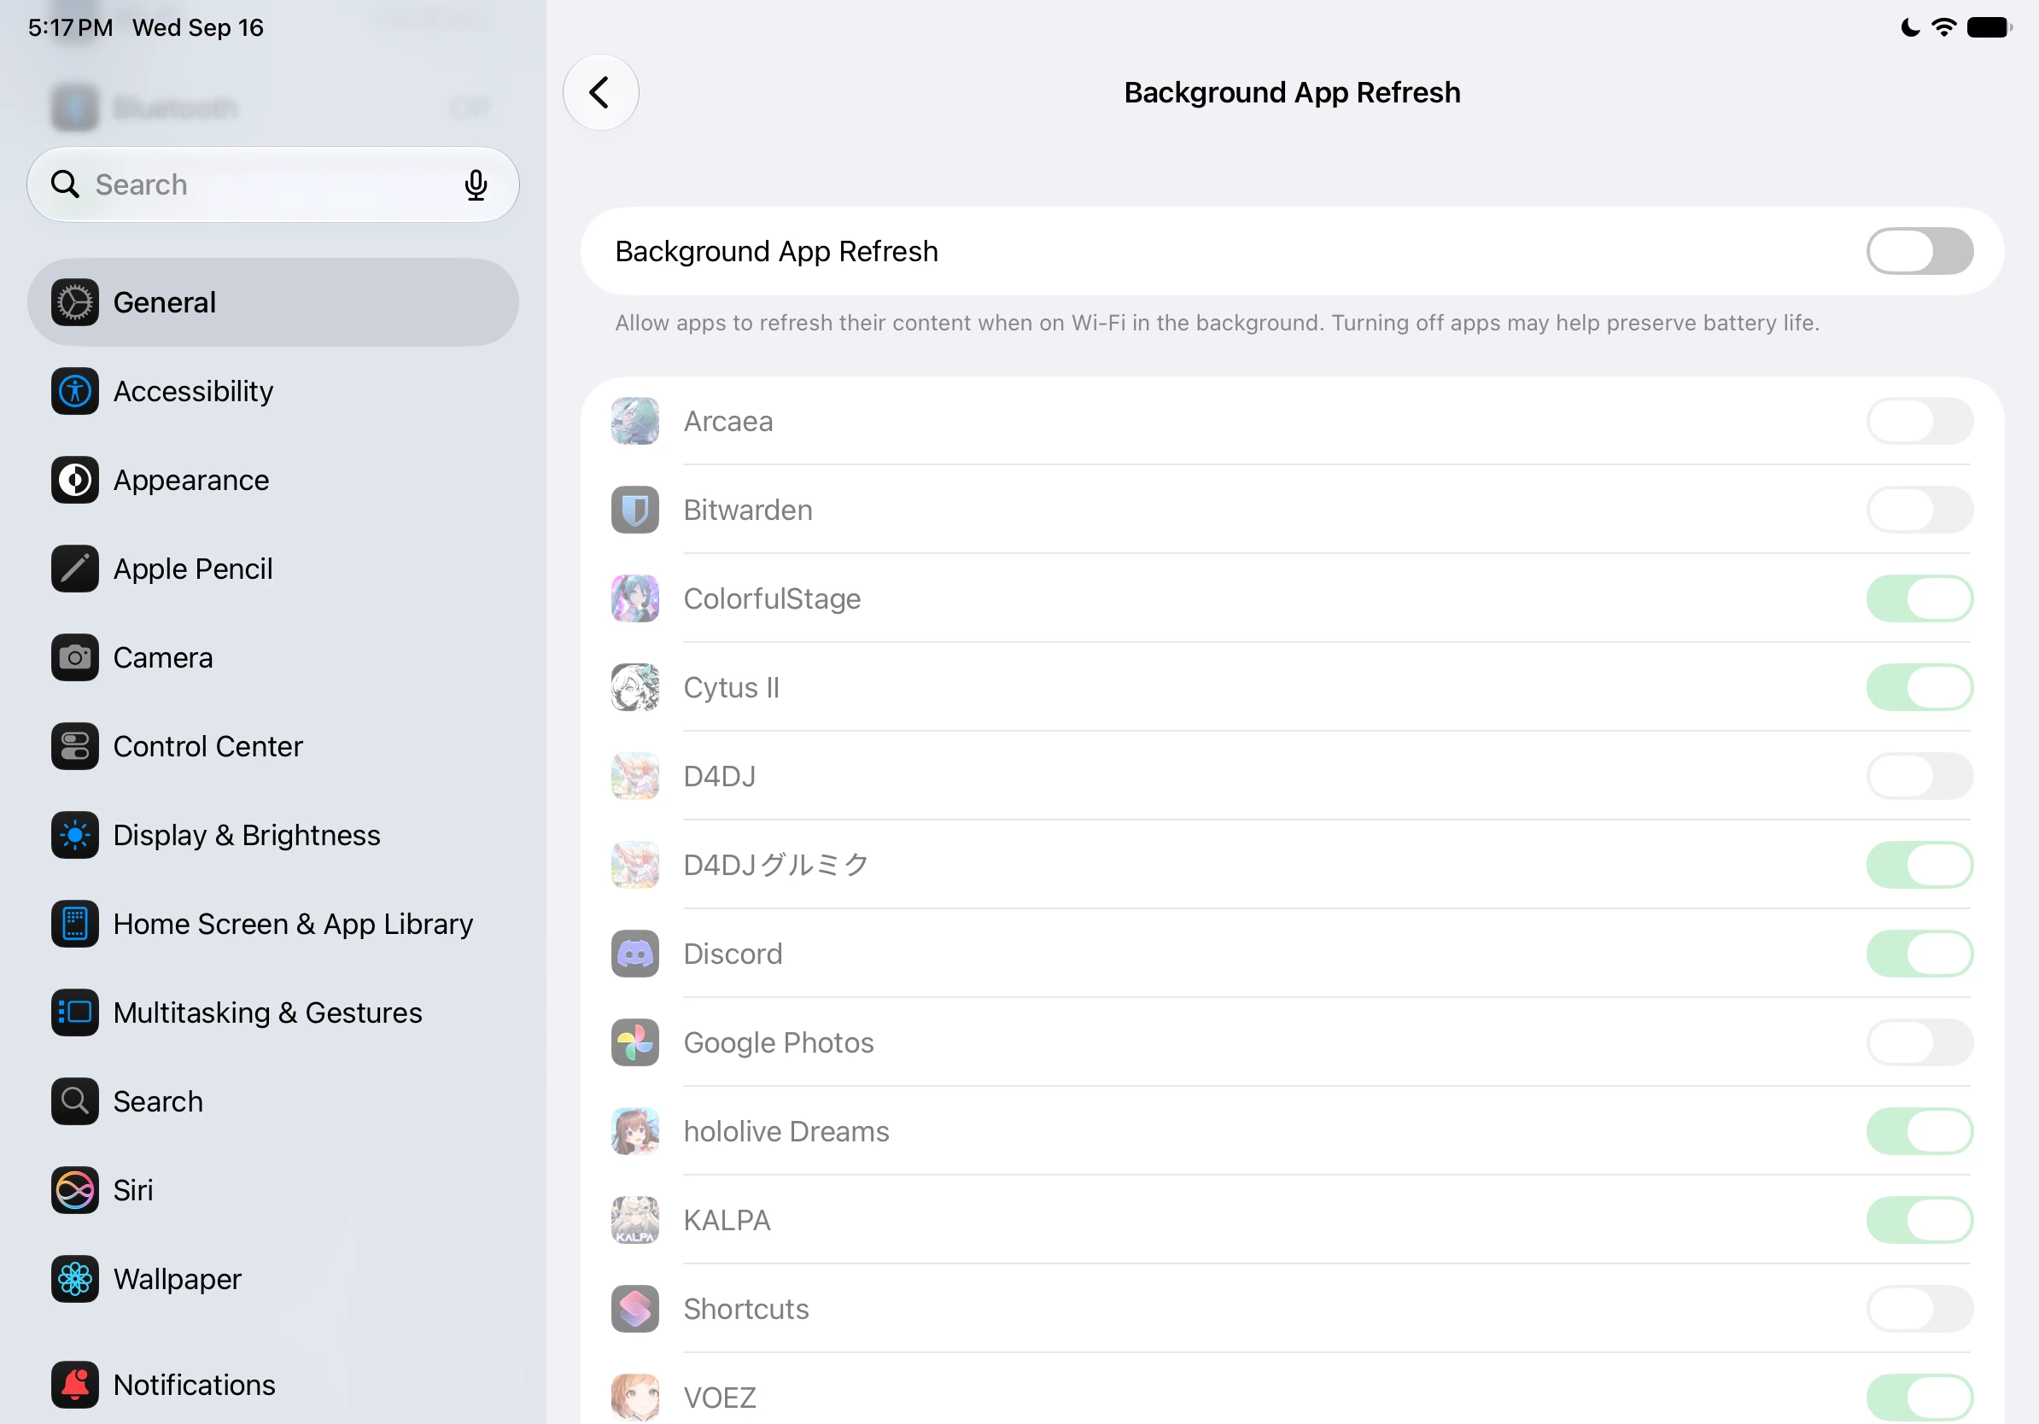Disable Discord background refresh switch
Image resolution: width=2039 pixels, height=1424 pixels.
[1919, 954]
